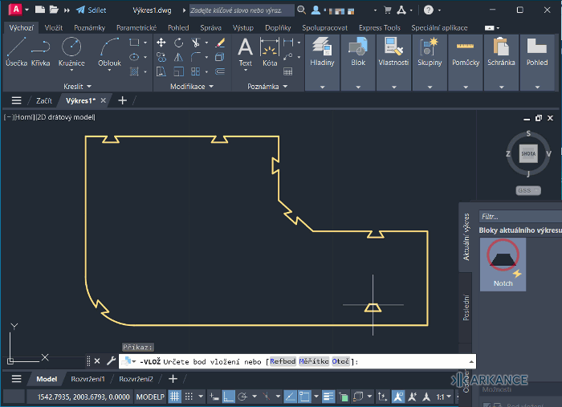562x407 pixels.
Task: Click the Copy tool icon
Action: tap(161, 57)
